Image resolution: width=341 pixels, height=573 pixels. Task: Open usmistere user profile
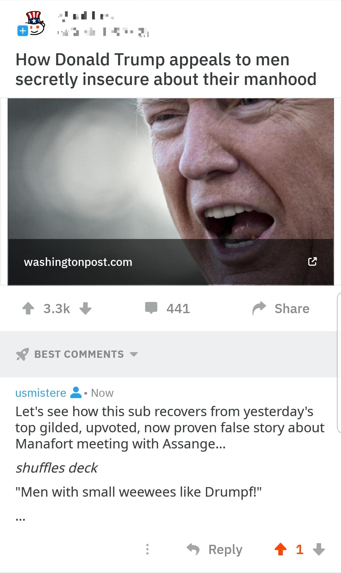[x=41, y=393]
